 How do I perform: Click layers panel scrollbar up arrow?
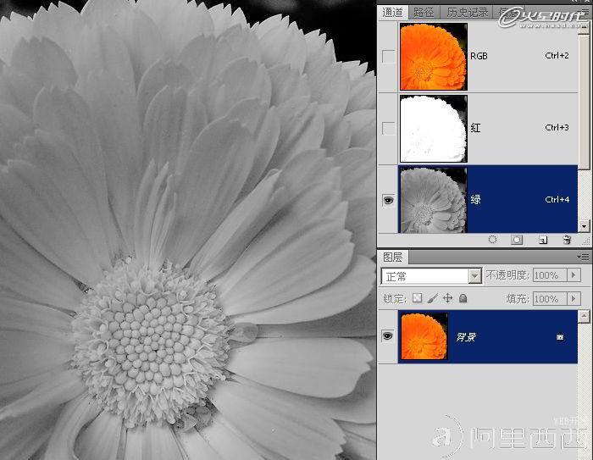(584, 316)
